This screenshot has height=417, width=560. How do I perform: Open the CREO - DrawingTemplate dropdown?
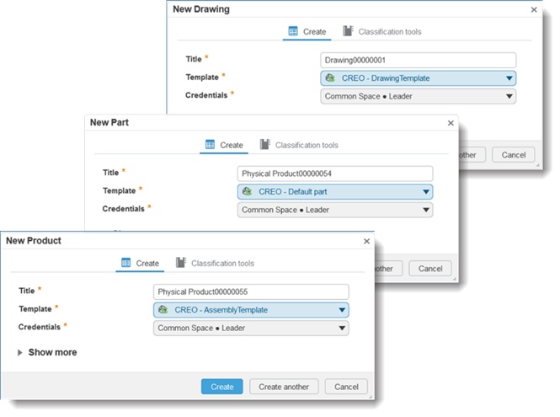click(x=509, y=78)
